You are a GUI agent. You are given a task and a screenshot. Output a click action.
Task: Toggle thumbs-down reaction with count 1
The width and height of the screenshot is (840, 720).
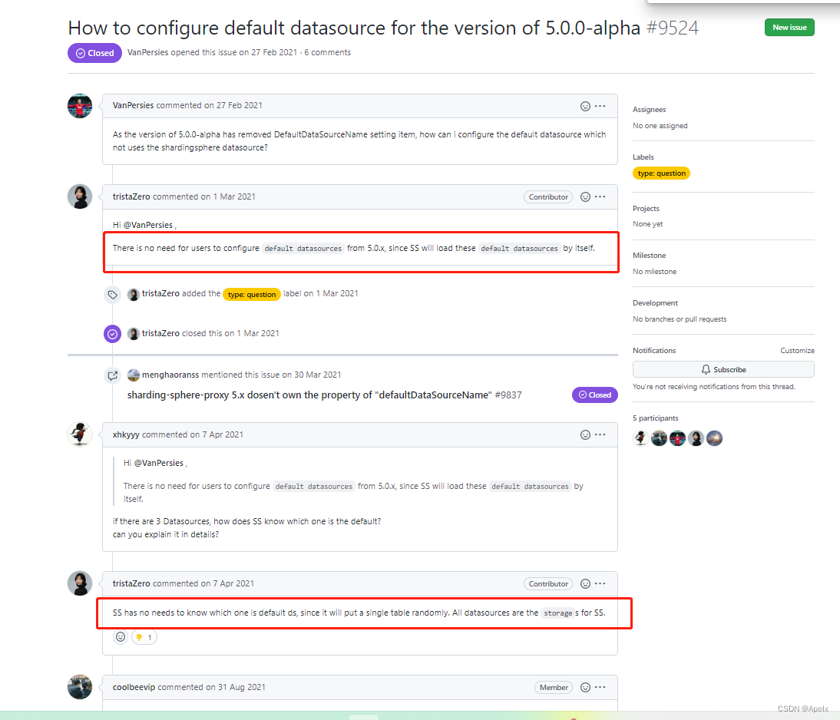[x=144, y=637]
